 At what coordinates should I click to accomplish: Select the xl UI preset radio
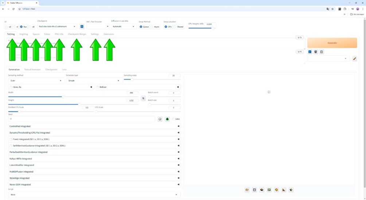click(14, 27)
